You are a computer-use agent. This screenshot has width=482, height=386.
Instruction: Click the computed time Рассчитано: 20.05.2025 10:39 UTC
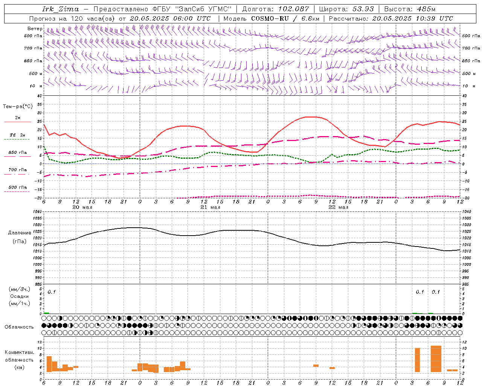click(x=391, y=18)
